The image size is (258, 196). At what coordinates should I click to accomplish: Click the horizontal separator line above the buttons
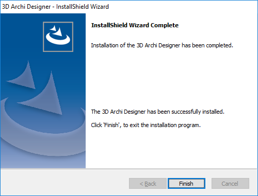point(129,169)
